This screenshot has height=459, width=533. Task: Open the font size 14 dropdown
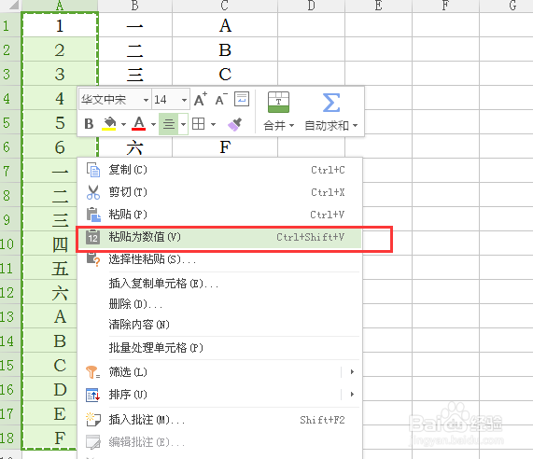click(x=184, y=100)
